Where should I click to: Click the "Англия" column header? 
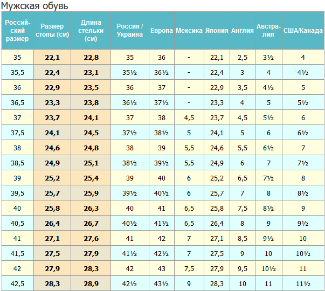tap(242, 31)
